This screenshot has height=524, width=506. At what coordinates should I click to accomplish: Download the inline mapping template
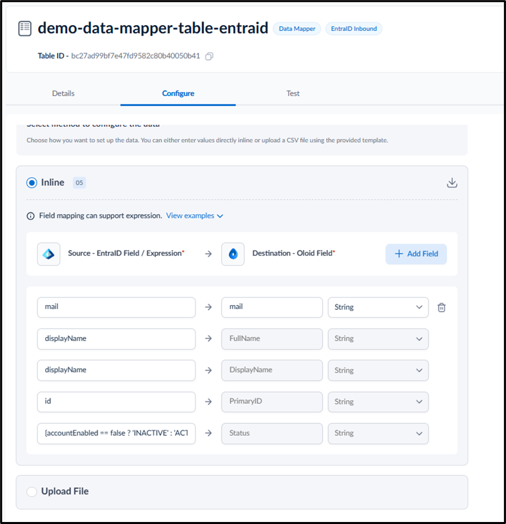tap(452, 182)
